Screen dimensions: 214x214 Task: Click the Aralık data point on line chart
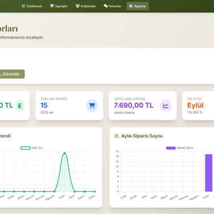[x=95, y=192]
